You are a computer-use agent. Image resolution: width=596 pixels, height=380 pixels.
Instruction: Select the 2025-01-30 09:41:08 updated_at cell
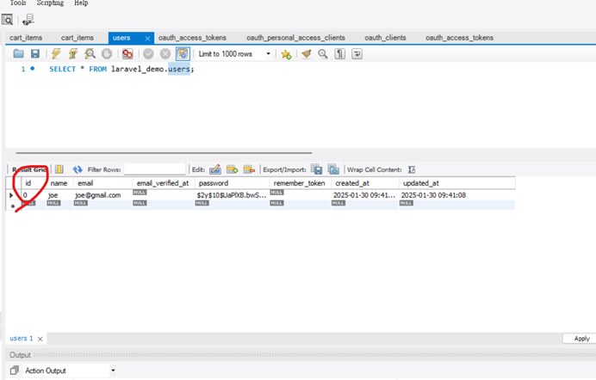click(457, 195)
